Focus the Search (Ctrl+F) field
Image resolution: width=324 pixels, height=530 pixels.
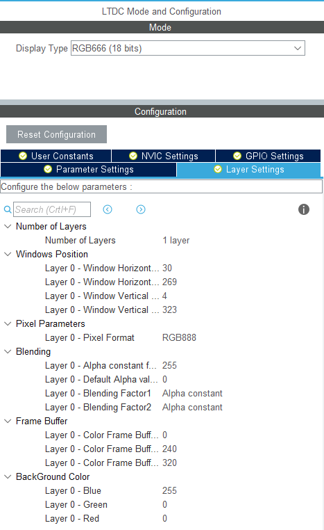click(52, 209)
